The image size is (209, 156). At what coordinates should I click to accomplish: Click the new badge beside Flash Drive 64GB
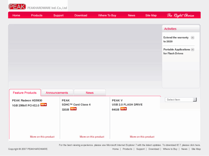(124, 108)
